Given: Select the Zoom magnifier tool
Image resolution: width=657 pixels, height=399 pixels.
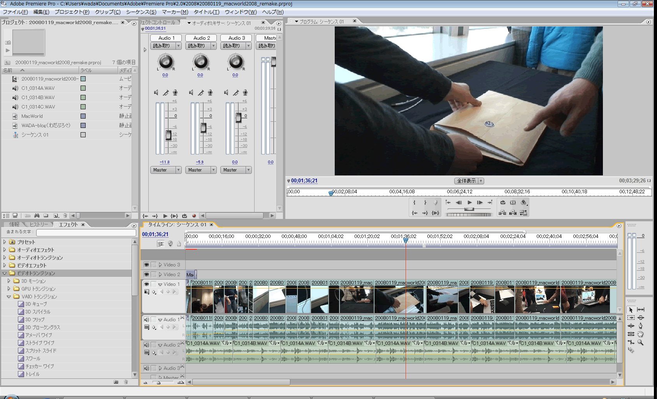Looking at the screenshot, I should tap(640, 342).
